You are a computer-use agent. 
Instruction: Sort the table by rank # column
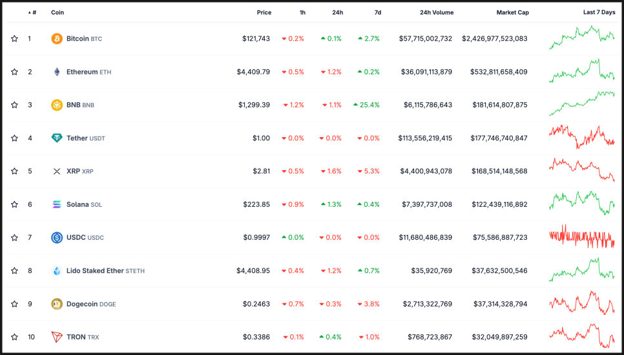pos(32,12)
